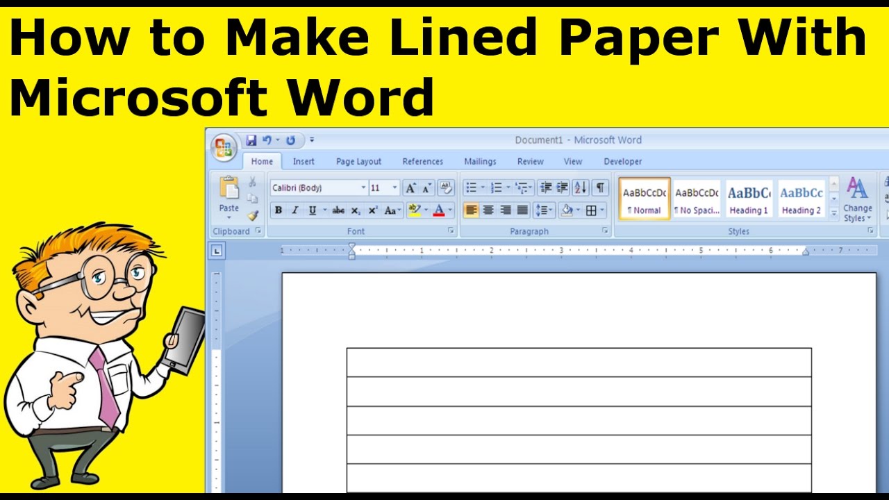Open the Undo history dropdown arrow
Viewport: 889px width, 500px height.
click(x=276, y=140)
